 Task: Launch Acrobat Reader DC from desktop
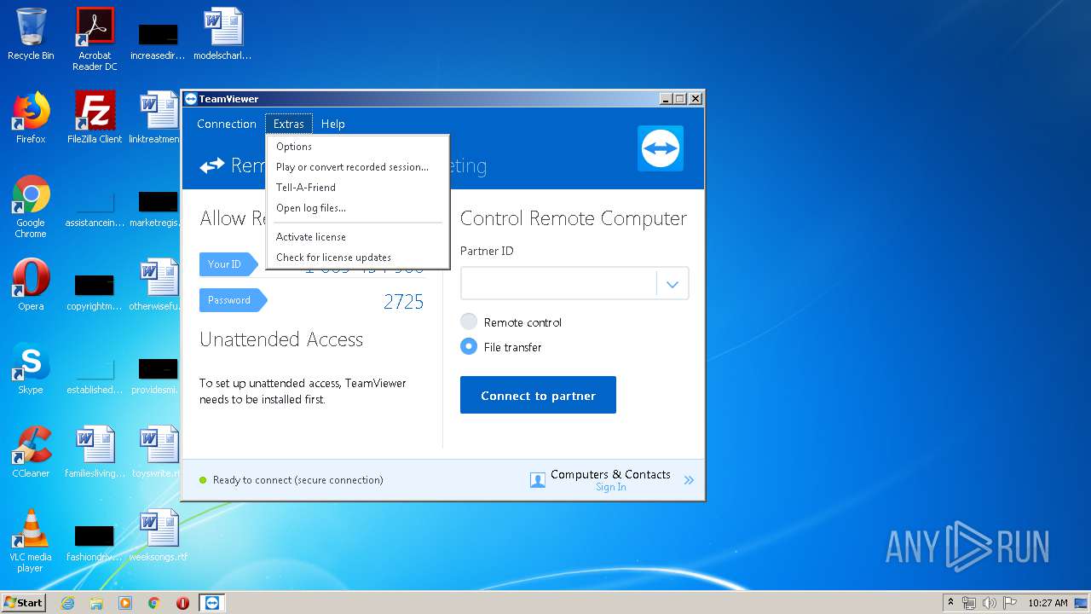coord(95,38)
